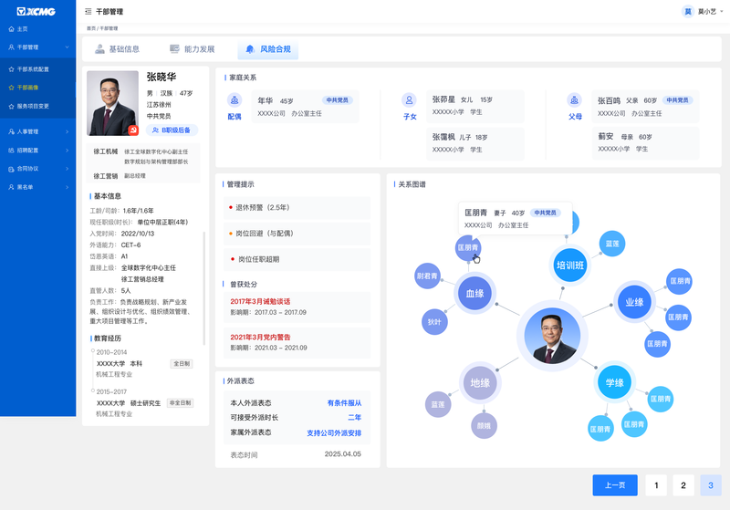Click the user avatar icon at top right
The image size is (730, 510).
point(688,12)
